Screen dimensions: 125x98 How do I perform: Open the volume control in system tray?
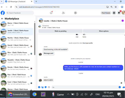click(x=86, y=94)
